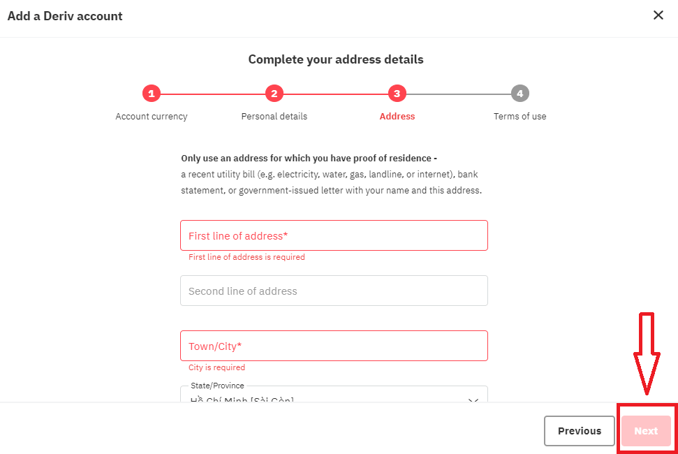The image size is (678, 454).
Task: Click the Town/City input field
Action: click(x=334, y=346)
